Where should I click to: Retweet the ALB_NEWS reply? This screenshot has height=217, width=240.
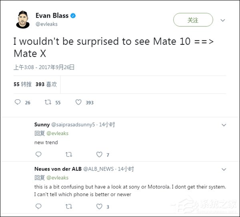point(69,207)
